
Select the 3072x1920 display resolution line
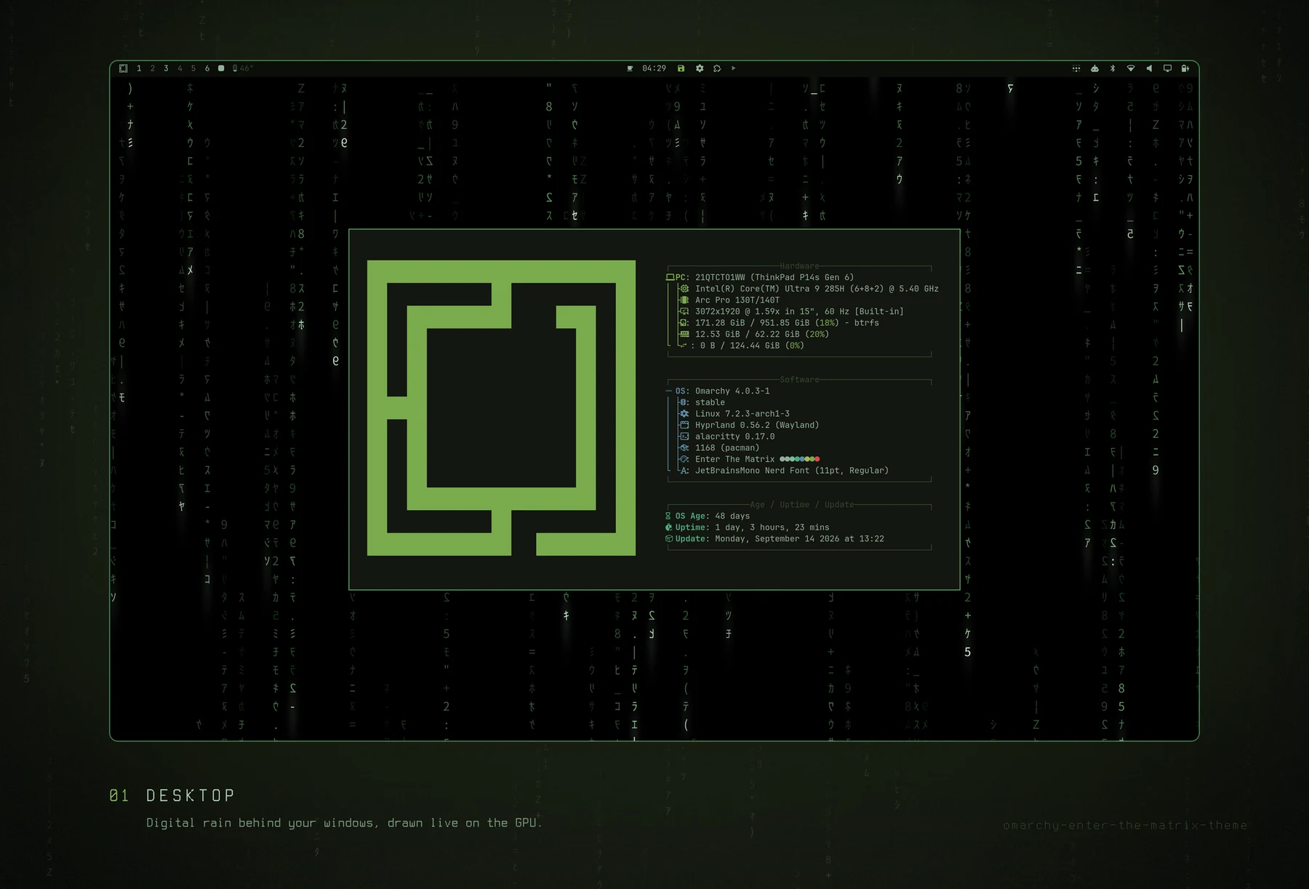tap(792, 311)
